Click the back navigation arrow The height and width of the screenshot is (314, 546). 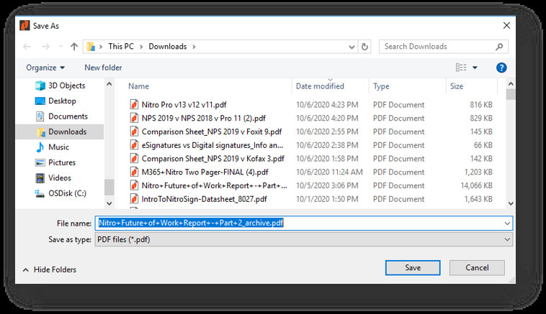27,47
